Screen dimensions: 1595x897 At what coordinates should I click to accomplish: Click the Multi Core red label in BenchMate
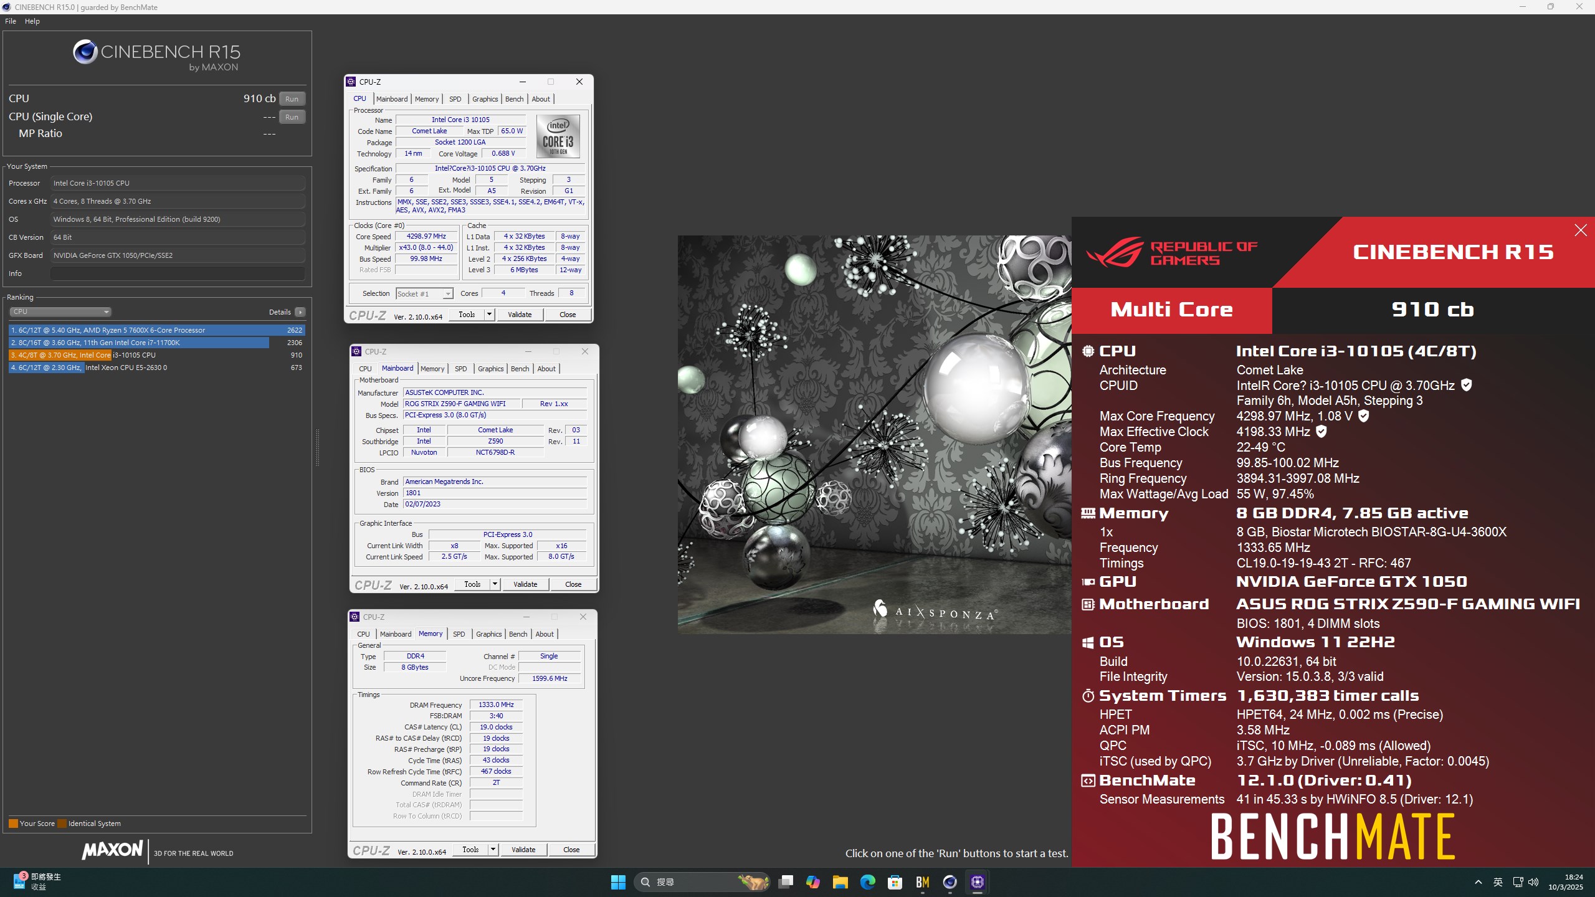pos(1171,310)
